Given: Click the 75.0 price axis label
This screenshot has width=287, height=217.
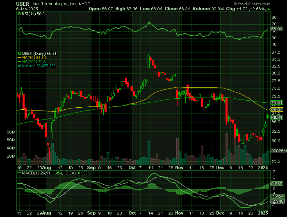Looking at the screenshot, I should pos(276,88).
